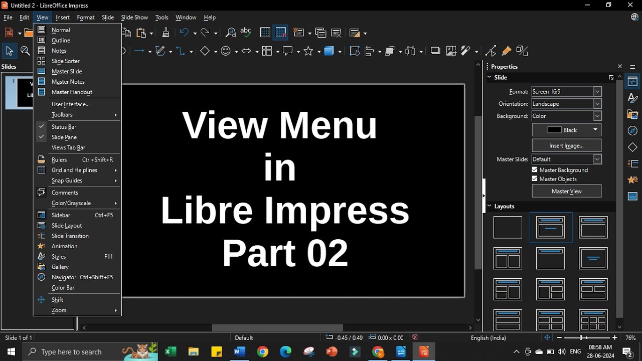Screen dimensions: 642x361
Task: Open the Master Slides sidebar deck icon
Action: pos(633,197)
